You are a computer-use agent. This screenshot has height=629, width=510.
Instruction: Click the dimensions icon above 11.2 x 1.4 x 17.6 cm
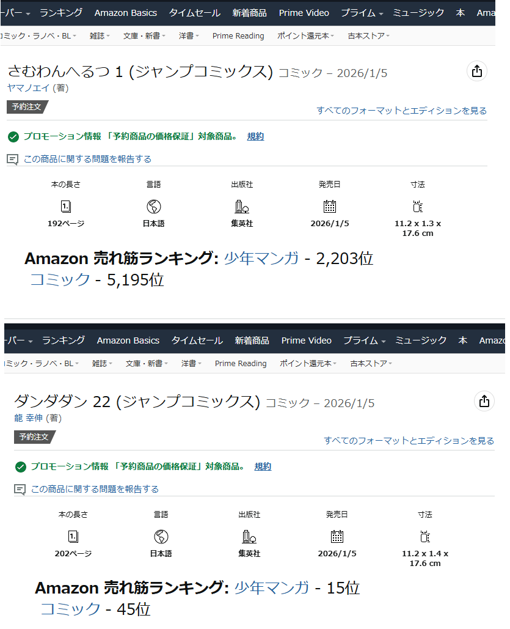[425, 537]
